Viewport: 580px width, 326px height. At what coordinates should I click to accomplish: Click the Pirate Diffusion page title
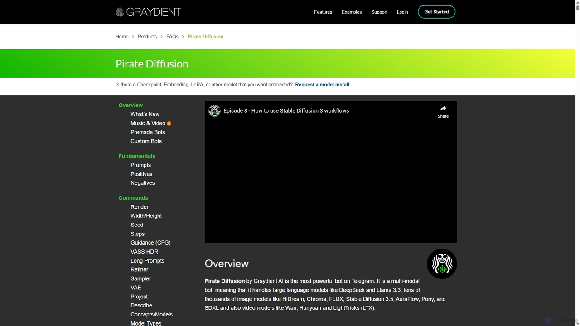click(x=152, y=64)
